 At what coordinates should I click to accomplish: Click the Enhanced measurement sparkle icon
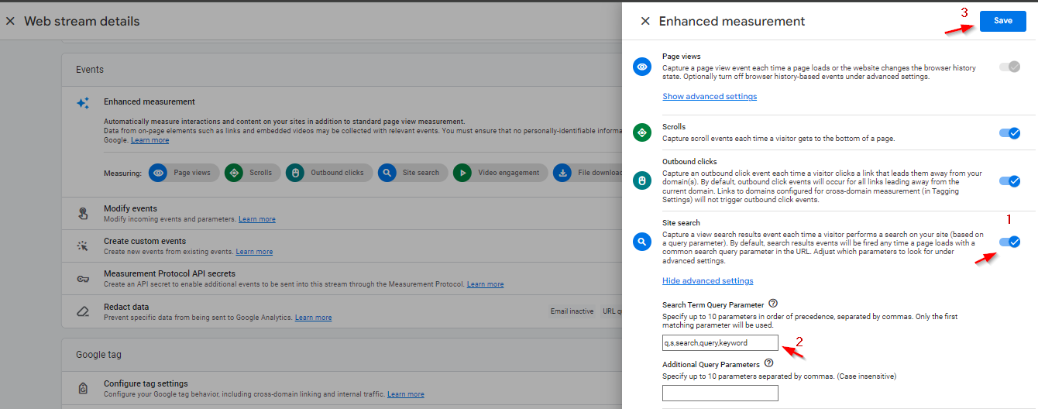[83, 103]
